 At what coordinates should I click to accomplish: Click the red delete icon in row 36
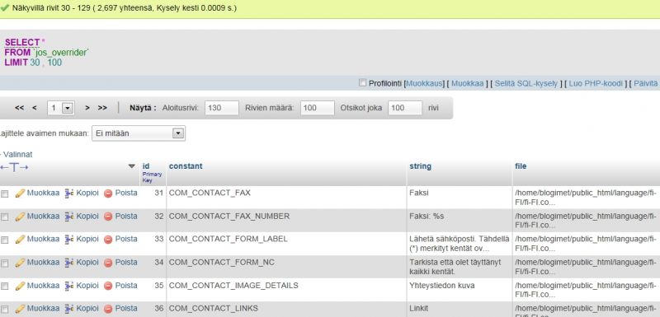coord(108,309)
